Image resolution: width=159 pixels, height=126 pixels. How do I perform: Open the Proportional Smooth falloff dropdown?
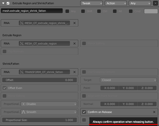(49, 112)
